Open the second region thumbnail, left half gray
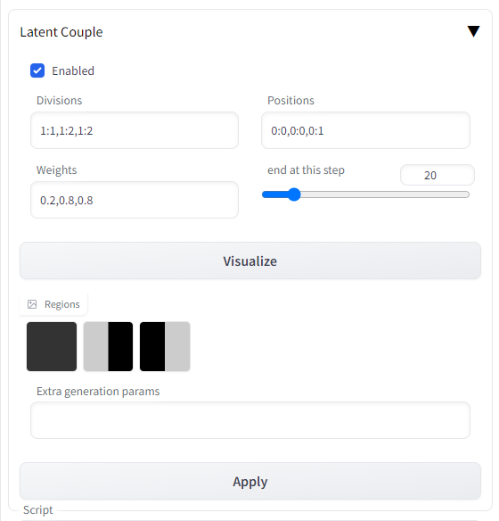 coord(108,346)
